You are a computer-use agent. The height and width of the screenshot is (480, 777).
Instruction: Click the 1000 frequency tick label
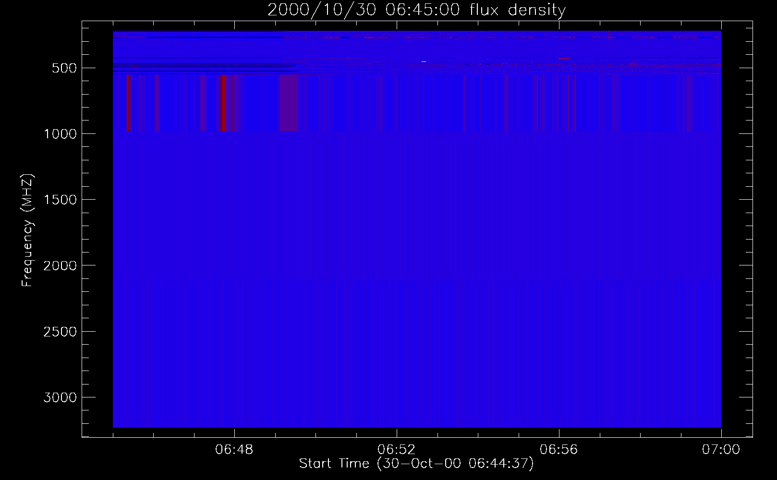[x=60, y=134]
